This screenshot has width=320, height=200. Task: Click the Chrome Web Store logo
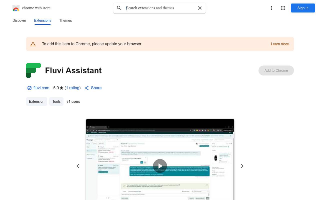point(16,8)
